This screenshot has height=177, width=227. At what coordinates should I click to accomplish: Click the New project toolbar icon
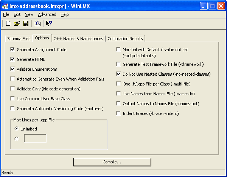pos(8,23)
